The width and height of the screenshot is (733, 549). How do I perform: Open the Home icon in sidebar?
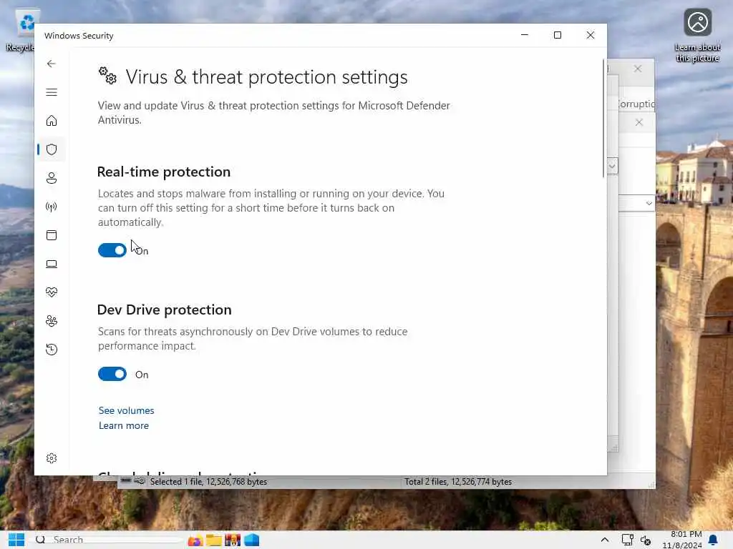click(x=52, y=121)
